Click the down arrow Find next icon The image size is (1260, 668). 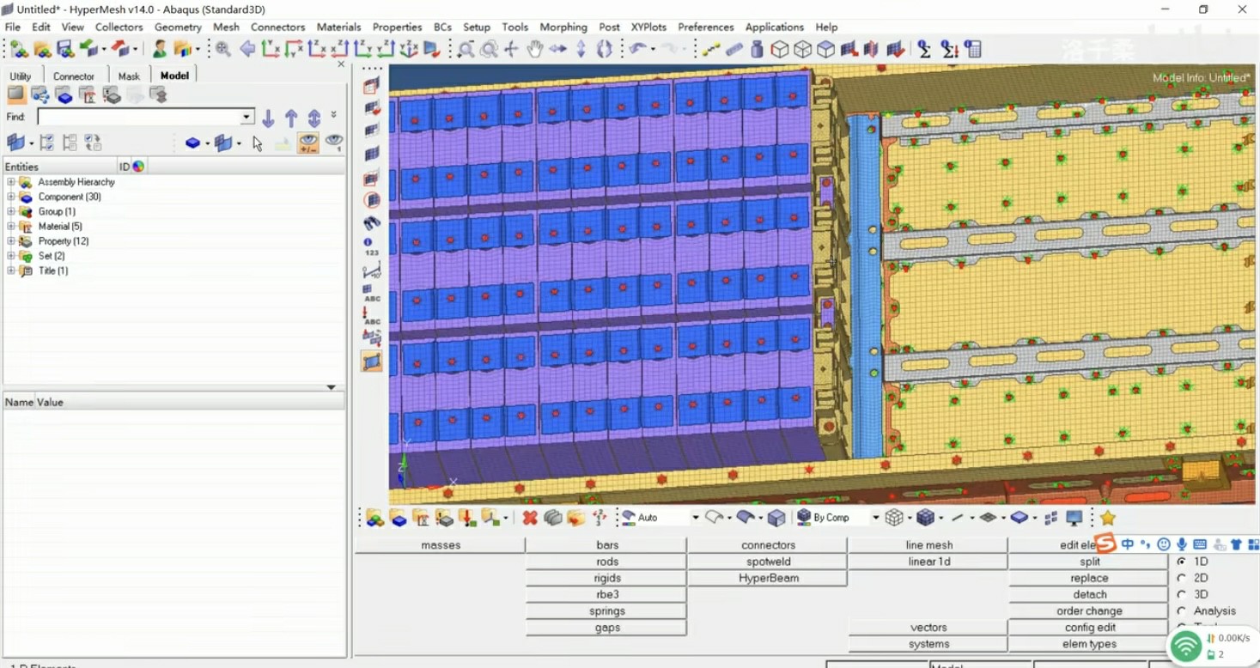point(268,118)
